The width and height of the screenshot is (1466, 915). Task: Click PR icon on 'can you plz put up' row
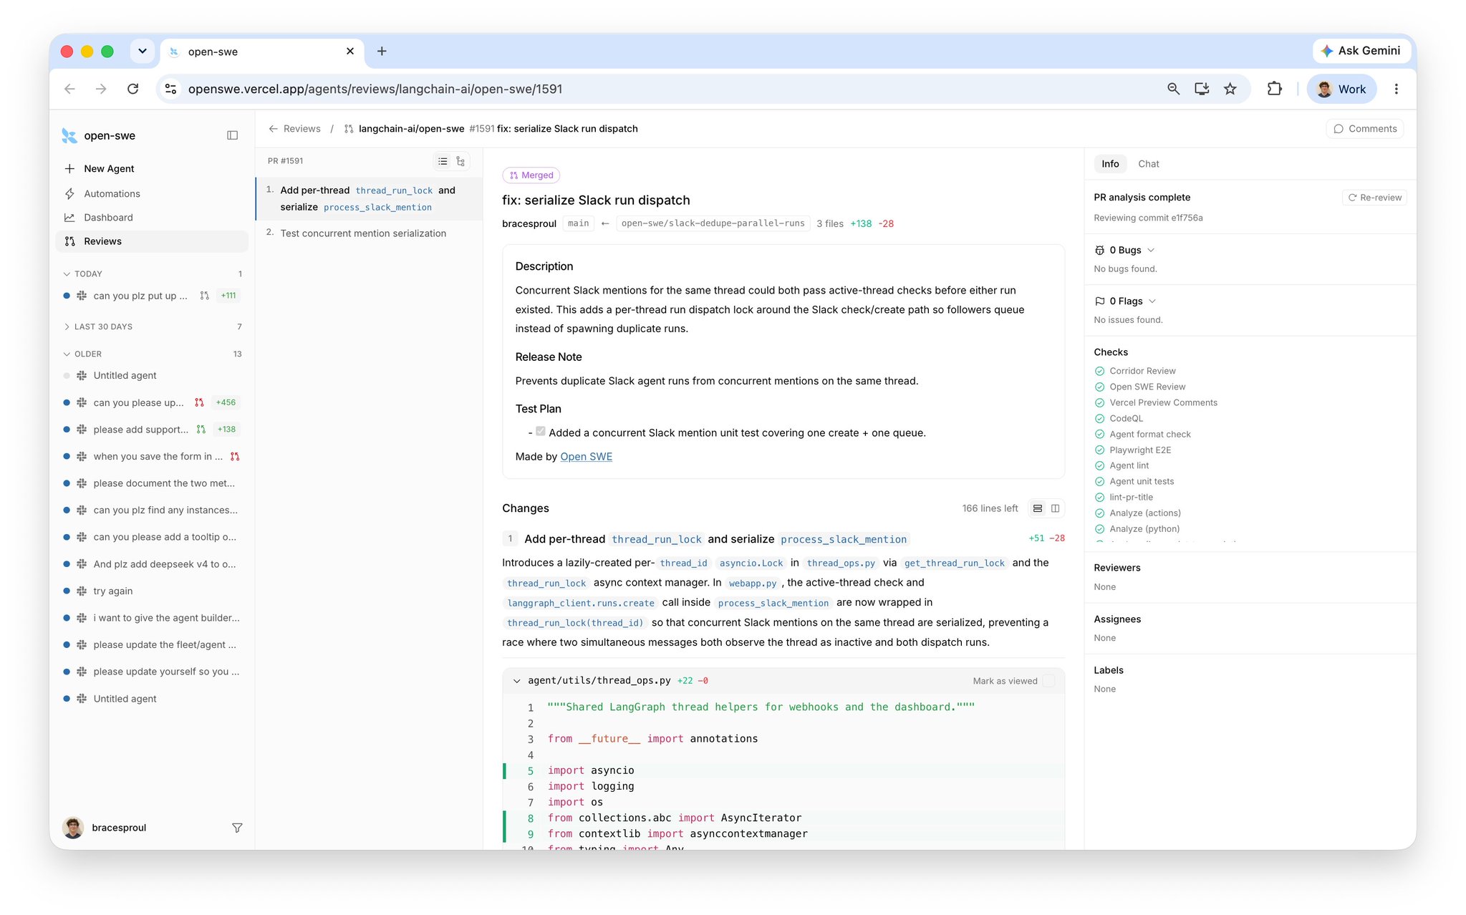point(204,296)
